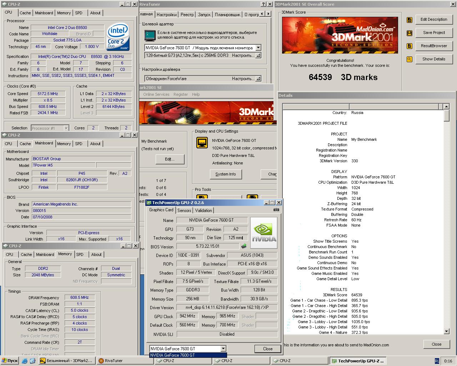
Task: Select the Graphics Card tab in GPU-Z
Action: click(x=161, y=210)
